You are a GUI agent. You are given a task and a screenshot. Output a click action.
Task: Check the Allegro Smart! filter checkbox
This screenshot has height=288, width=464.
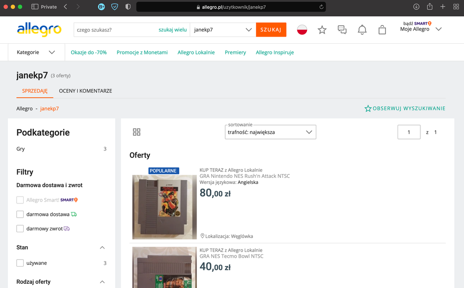pyautogui.click(x=20, y=200)
